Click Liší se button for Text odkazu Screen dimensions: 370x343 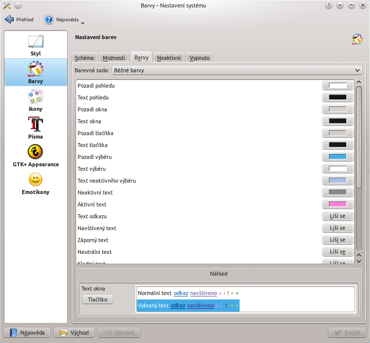[x=337, y=216]
